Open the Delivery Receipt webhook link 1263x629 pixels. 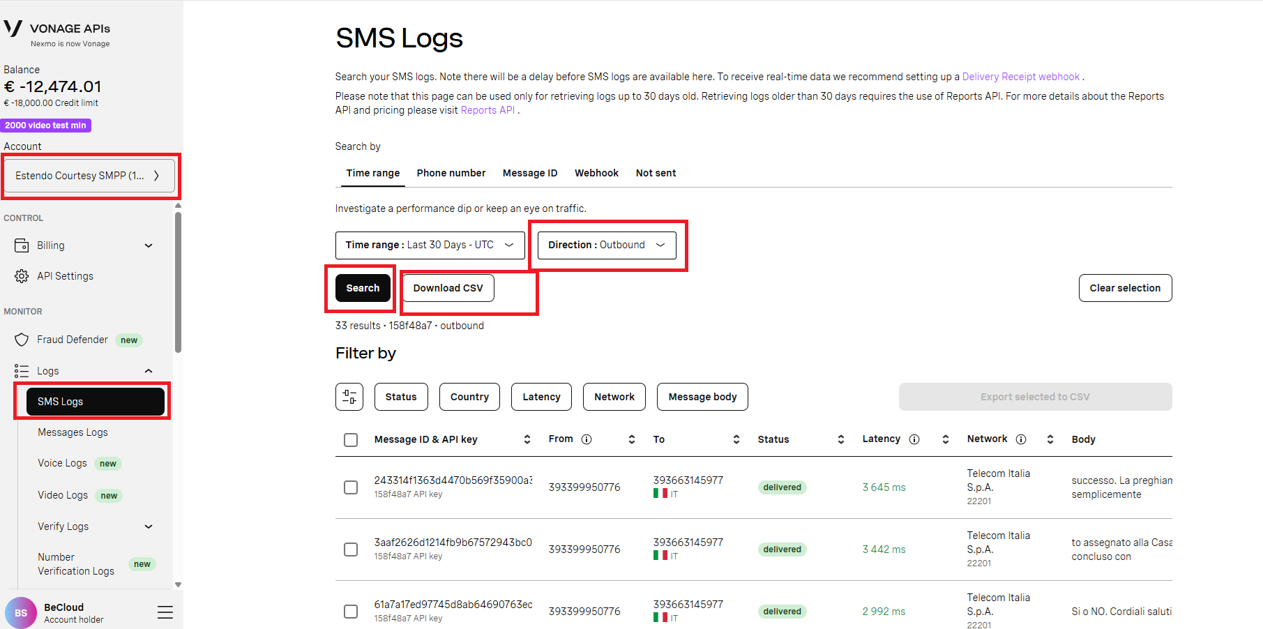(1020, 77)
